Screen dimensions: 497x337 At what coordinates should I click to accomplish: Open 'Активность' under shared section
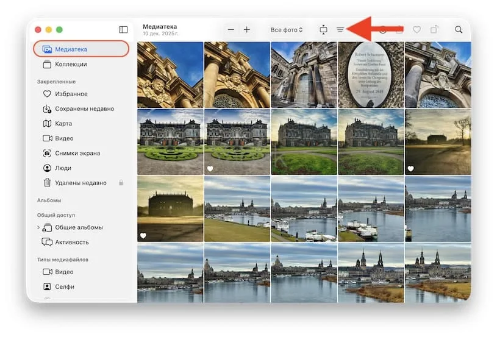73,242
